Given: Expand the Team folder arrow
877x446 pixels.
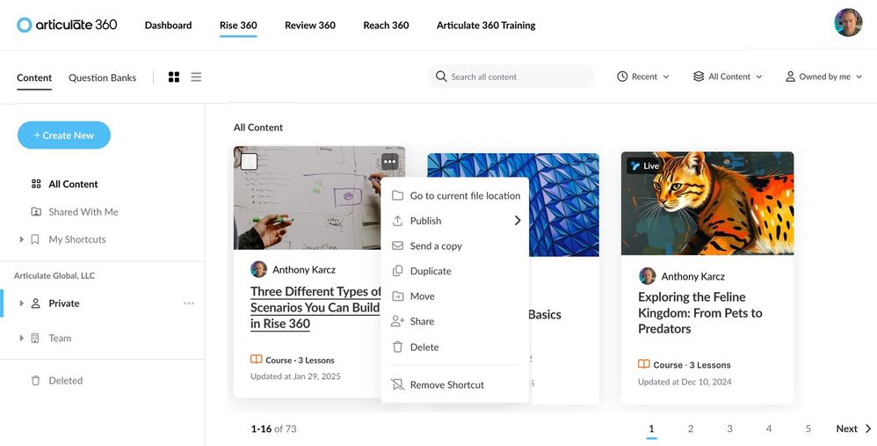Looking at the screenshot, I should (x=21, y=338).
